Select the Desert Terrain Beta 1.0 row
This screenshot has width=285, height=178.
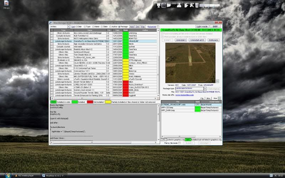coord(103,82)
